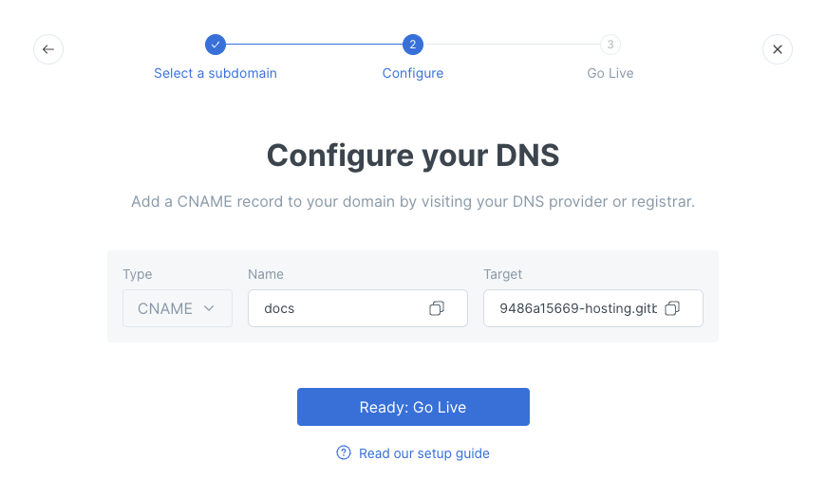Click the chevron in the Type selector

pos(210,308)
